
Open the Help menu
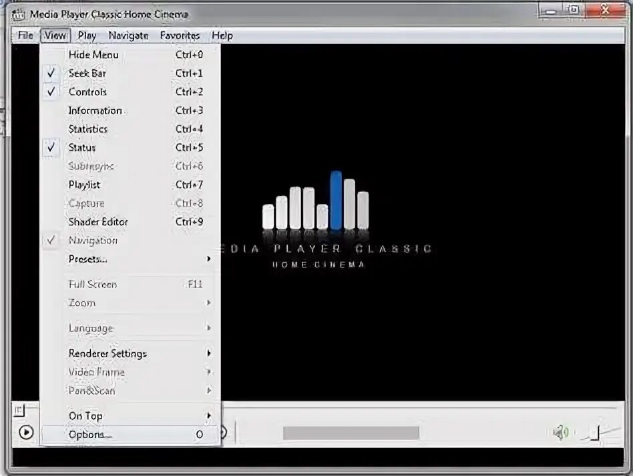pos(222,35)
